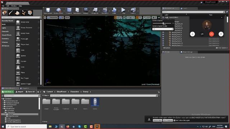Select the Geometry Editing mode icon
Viewport: 230px width, 129px height.
click(30, 13)
